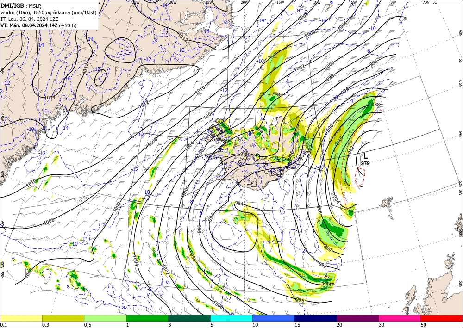This screenshot has height=328, width=463.
Task: Click the 'IT: Lau. 06. 04. 2024 12Z' line
Action: [x=29, y=19]
